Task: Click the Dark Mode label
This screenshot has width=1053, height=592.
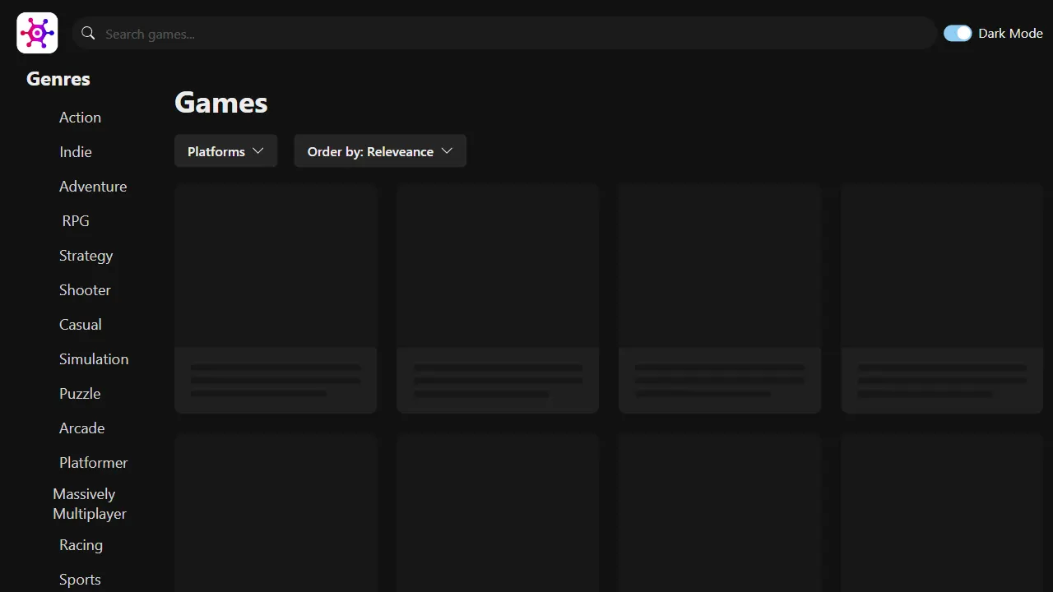Action: point(1010,34)
